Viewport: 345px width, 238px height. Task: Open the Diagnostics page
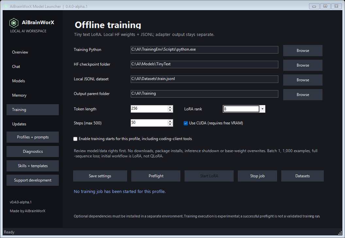click(x=33, y=151)
